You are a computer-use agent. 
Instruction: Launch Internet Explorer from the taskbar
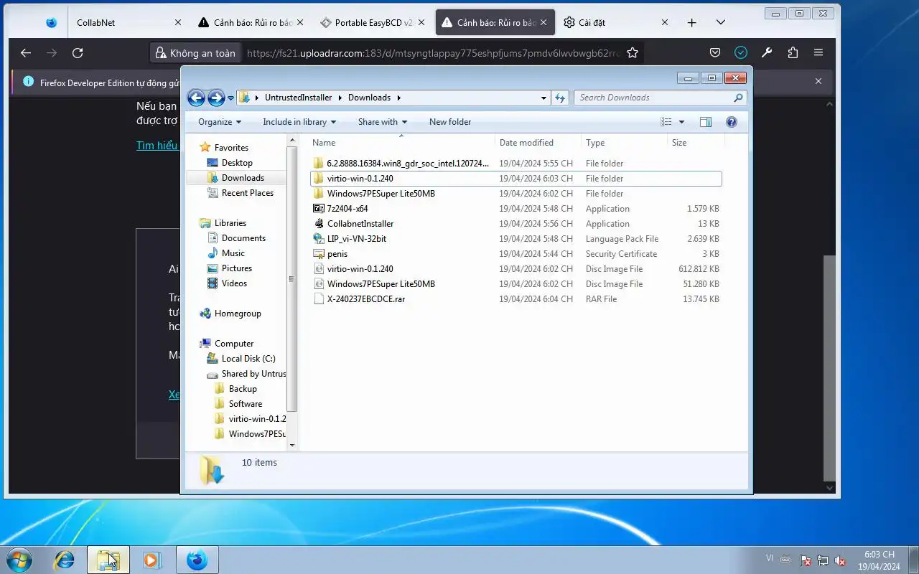point(65,560)
